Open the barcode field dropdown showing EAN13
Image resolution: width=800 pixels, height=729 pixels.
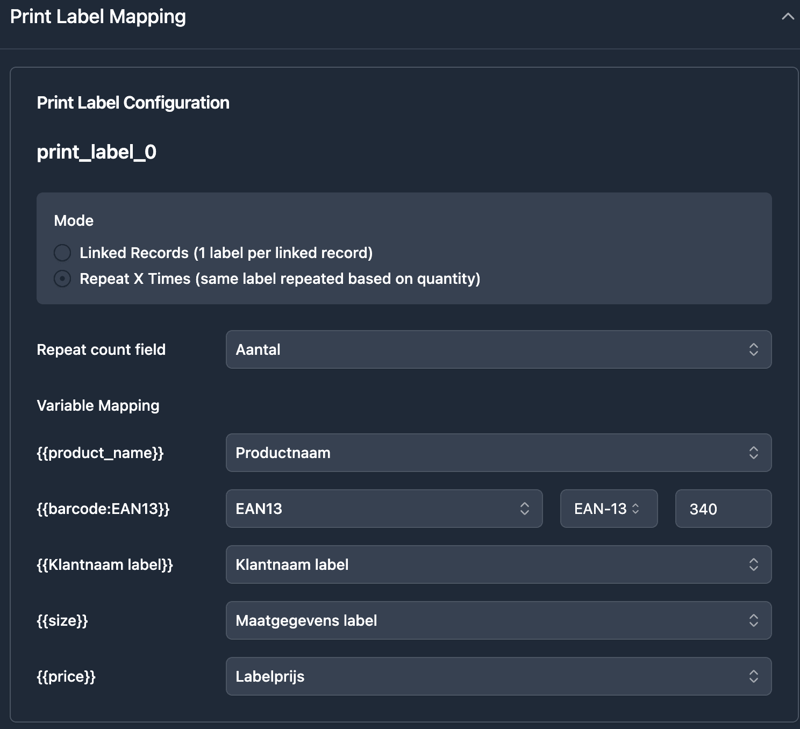pyautogui.click(x=384, y=509)
